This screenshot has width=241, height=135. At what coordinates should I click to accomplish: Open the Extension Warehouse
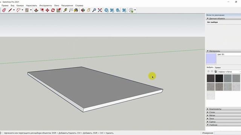[x=112, y=10]
